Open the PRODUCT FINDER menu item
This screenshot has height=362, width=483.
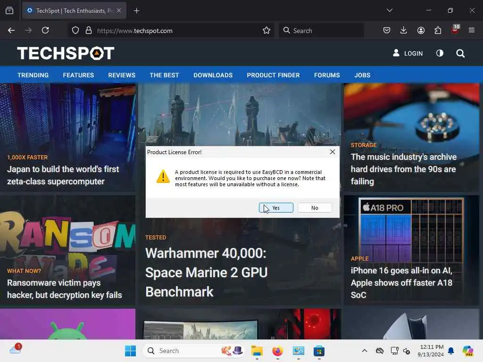tap(273, 75)
